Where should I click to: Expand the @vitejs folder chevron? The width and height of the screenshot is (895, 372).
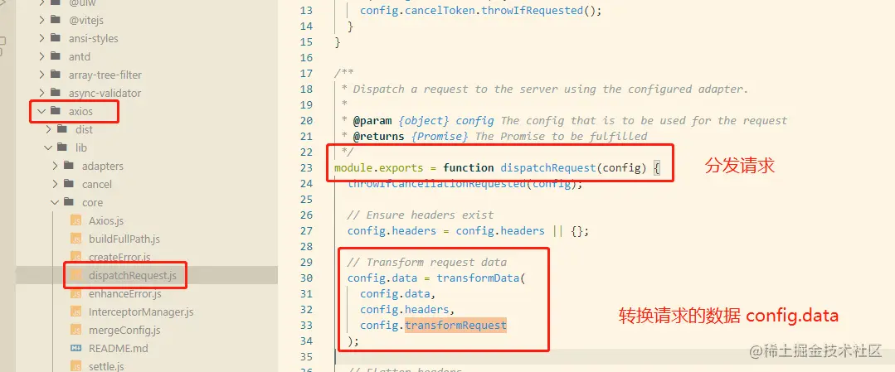(x=41, y=21)
